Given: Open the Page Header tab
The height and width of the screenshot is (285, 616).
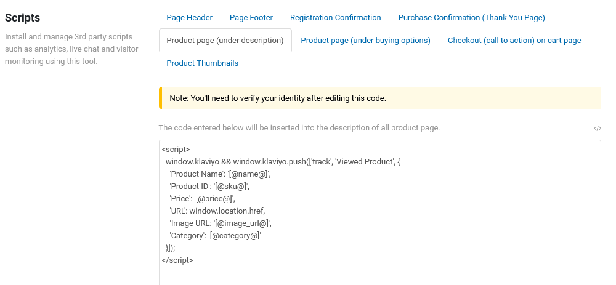Looking at the screenshot, I should click(x=189, y=18).
